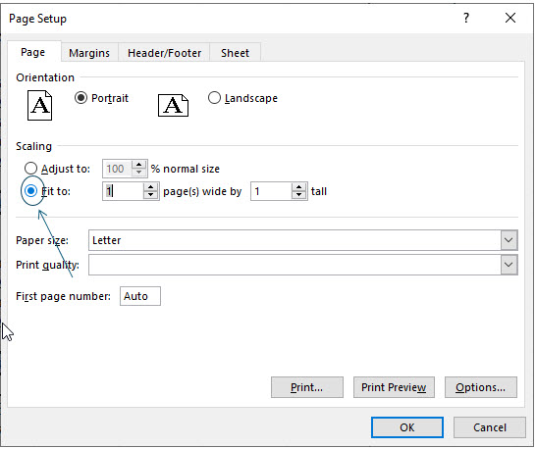The width and height of the screenshot is (536, 449).
Task: Confirm with the OK button
Action: click(407, 427)
